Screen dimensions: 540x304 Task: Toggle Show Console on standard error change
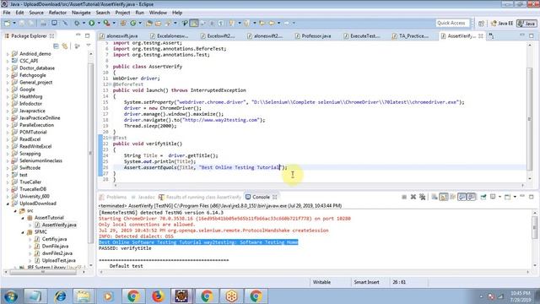click(x=472, y=197)
